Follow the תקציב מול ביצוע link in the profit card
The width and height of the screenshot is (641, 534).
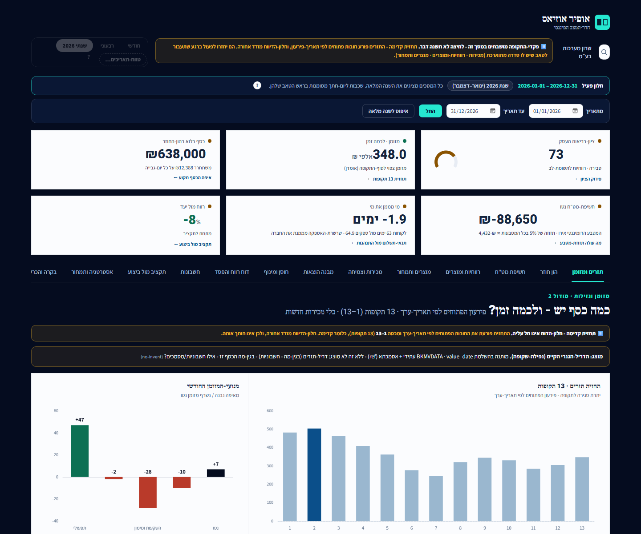point(193,244)
